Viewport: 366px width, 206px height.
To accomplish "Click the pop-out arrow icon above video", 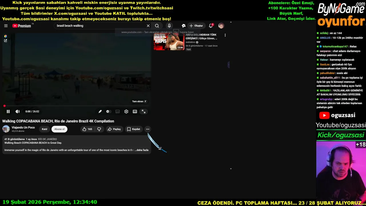I will (x=5, y=41).
